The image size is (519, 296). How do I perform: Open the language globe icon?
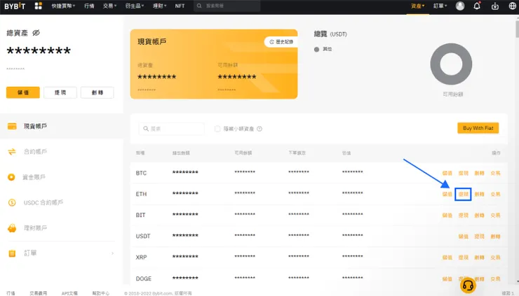(513, 6)
